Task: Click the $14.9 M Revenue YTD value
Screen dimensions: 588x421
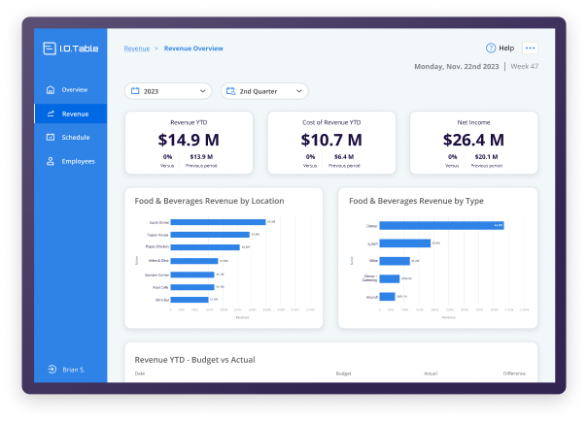Action: [189, 140]
